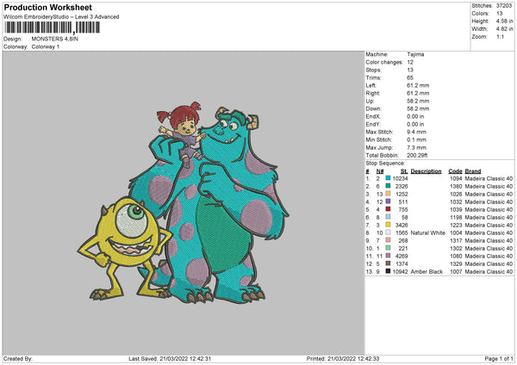Click the 'Natural White' description
Image resolution: width=517 pixels, height=365 pixels.
(x=428, y=233)
